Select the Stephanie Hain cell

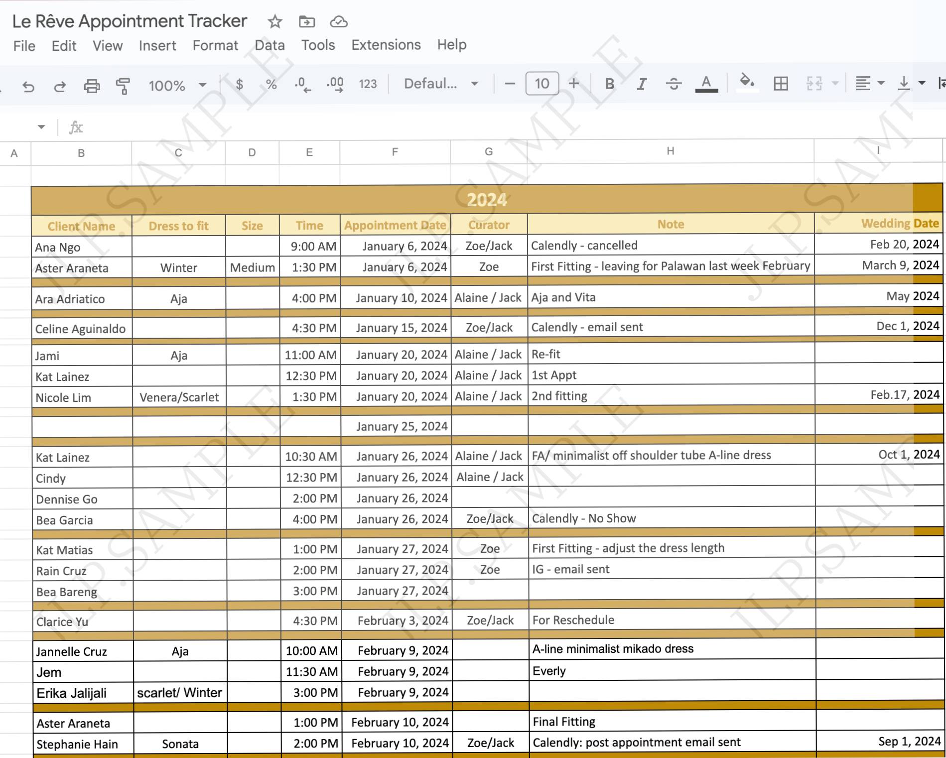(x=84, y=744)
